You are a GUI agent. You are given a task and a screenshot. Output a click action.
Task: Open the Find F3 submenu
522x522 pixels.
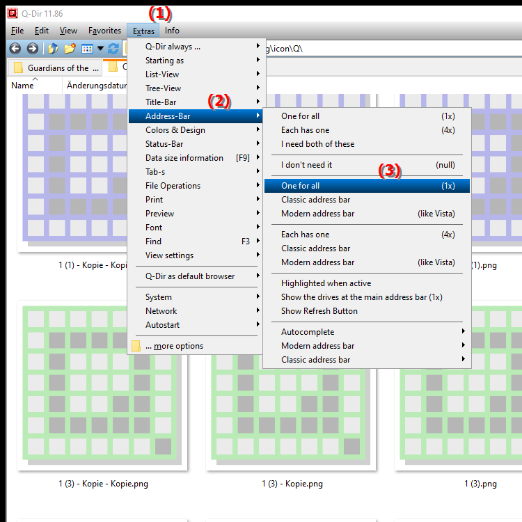(x=197, y=242)
